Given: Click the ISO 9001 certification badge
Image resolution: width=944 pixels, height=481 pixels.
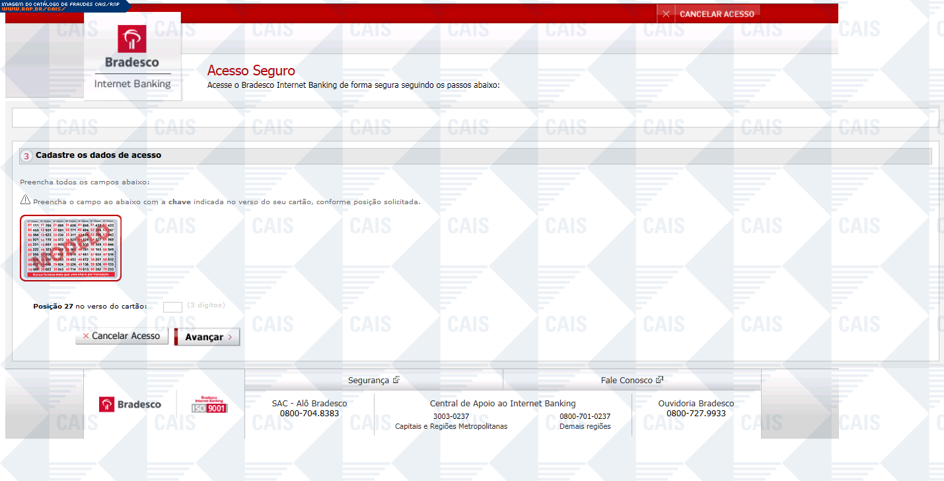Looking at the screenshot, I should point(209,404).
